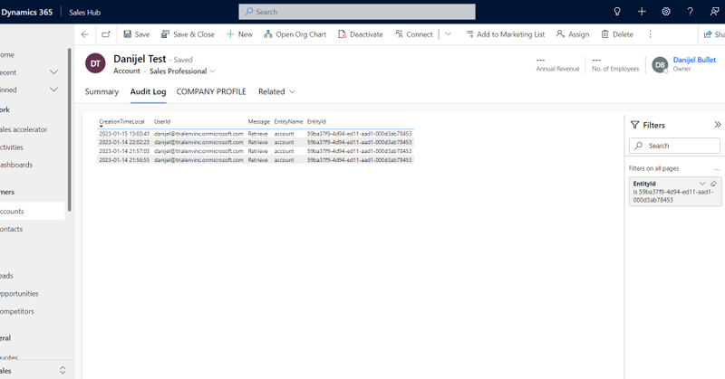The image size is (725, 379).
Task: Click the lightbulb assistant icon
Action: pyautogui.click(x=617, y=12)
